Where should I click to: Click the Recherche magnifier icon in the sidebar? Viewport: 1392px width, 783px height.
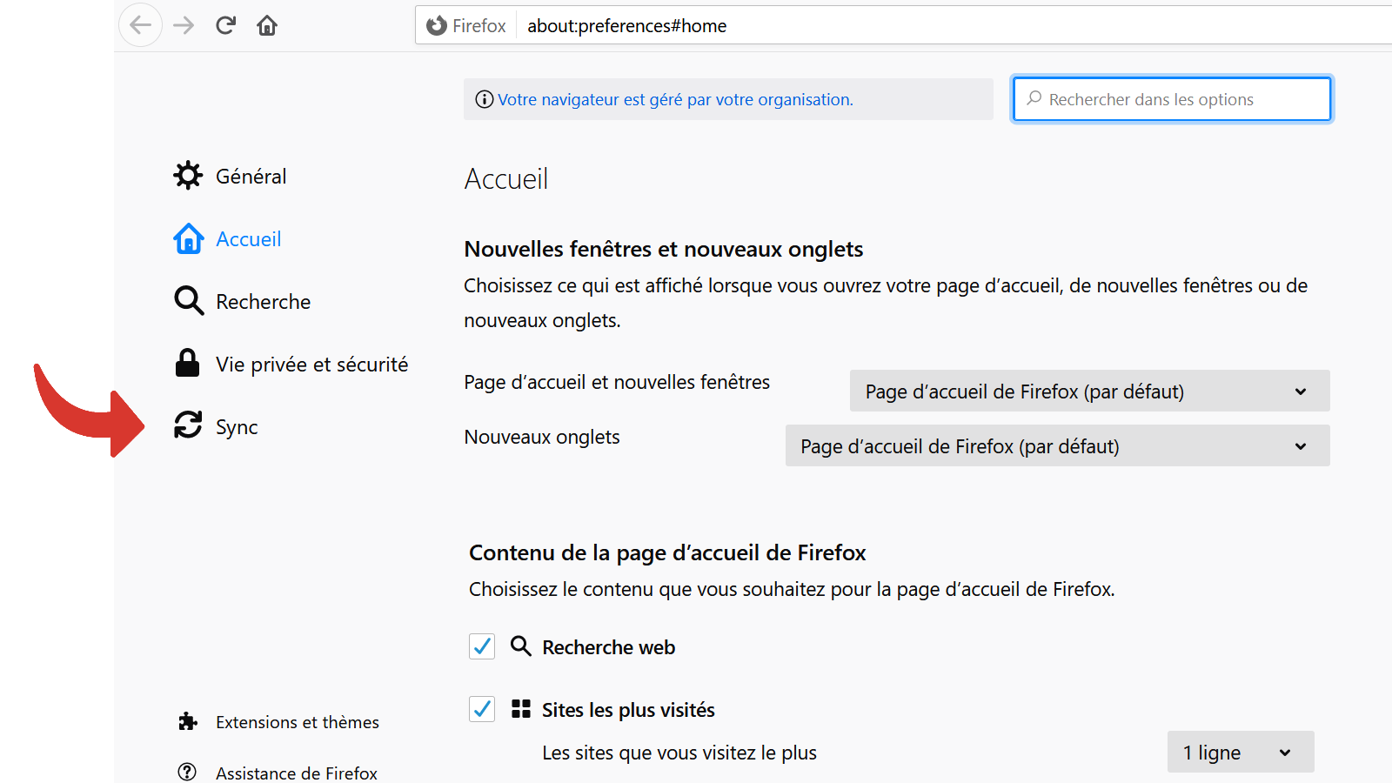(x=188, y=301)
